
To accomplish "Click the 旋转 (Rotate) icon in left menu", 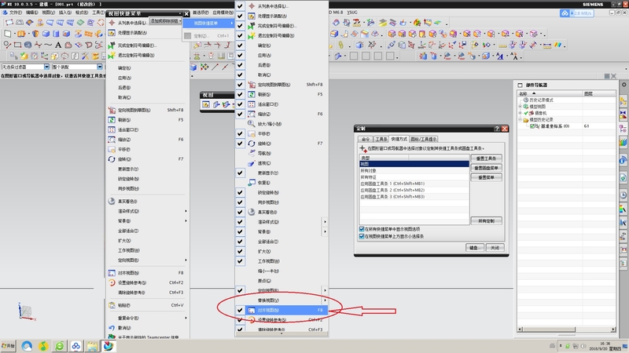I will tap(111, 159).
